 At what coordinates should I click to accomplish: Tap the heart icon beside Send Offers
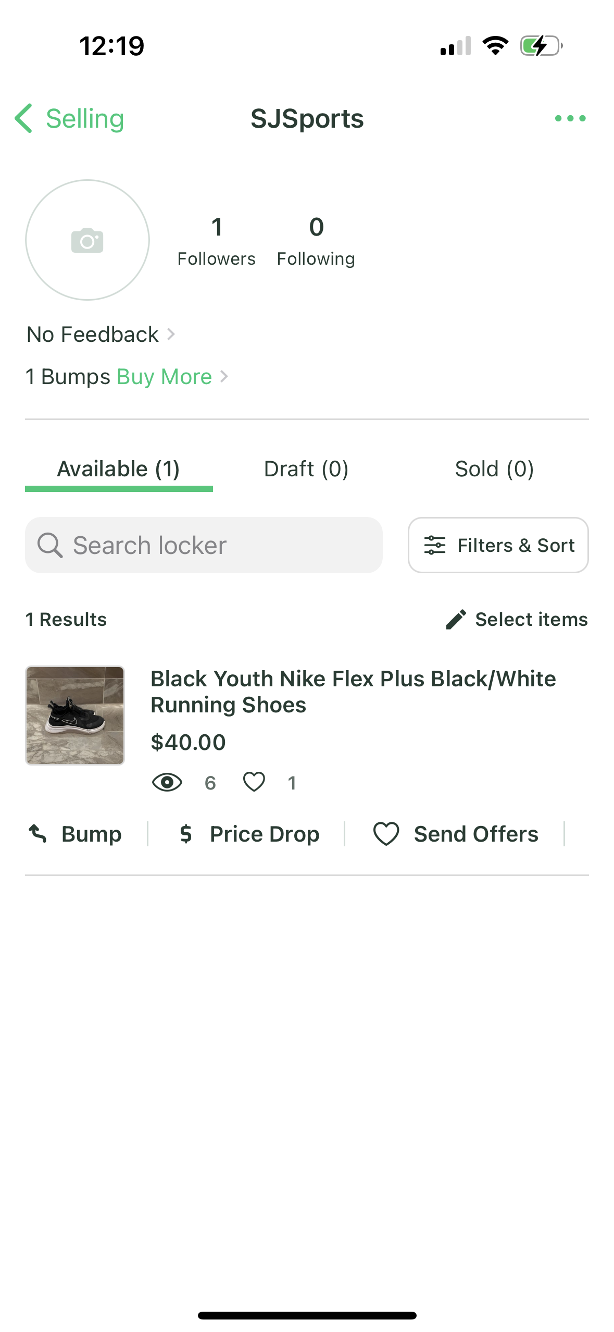386,834
